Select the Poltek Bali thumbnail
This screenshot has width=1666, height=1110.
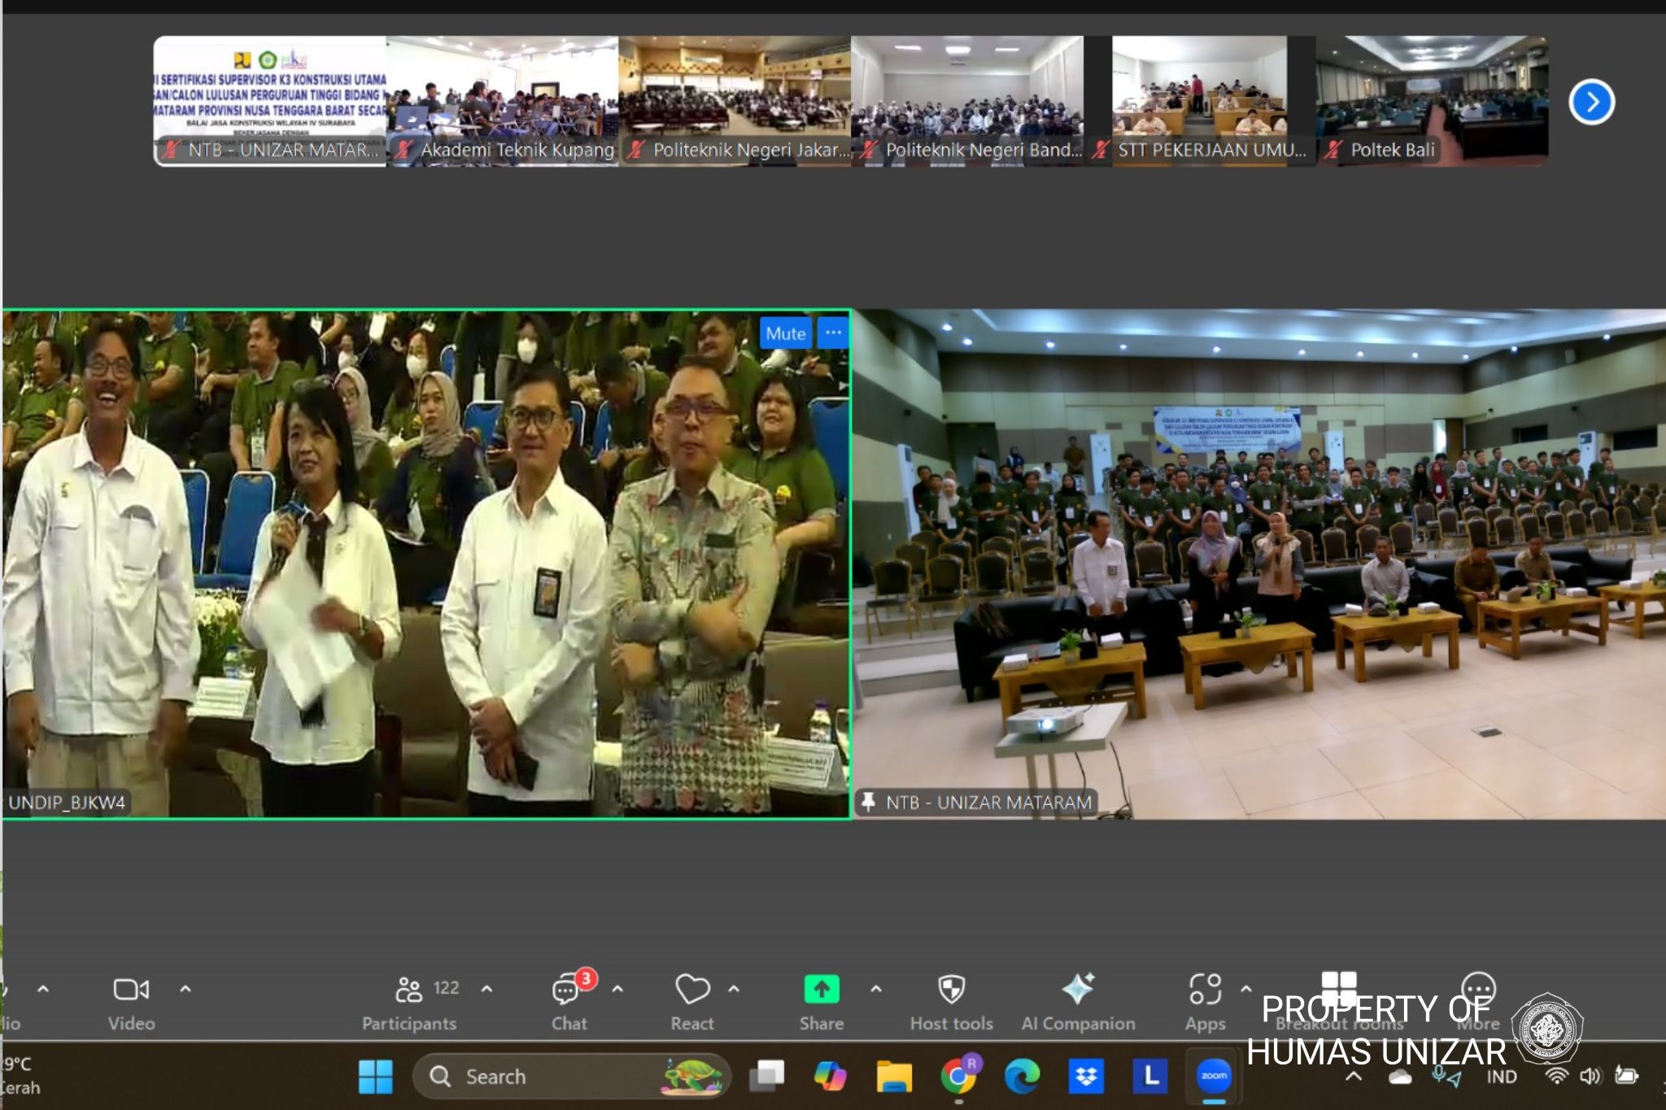click(x=1433, y=101)
